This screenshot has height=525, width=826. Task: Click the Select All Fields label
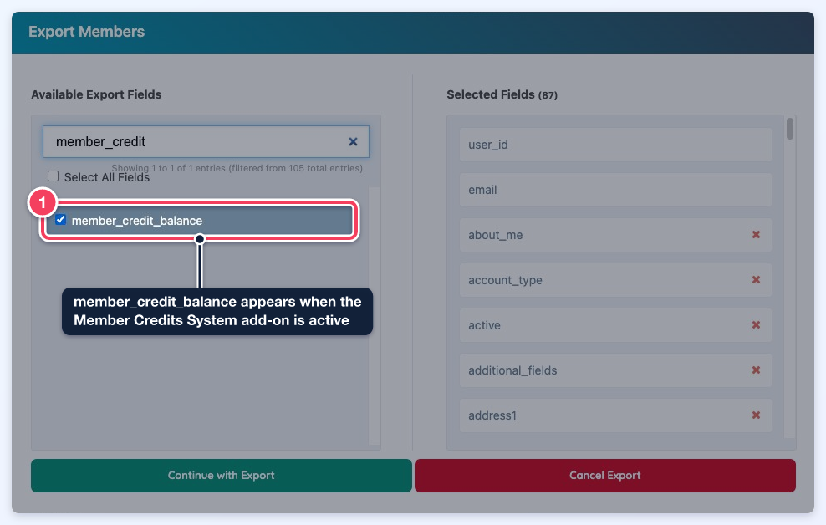107,177
